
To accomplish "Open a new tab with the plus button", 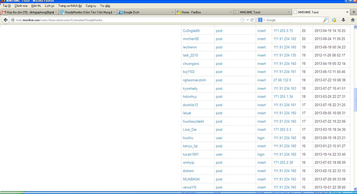I will click(354, 12).
